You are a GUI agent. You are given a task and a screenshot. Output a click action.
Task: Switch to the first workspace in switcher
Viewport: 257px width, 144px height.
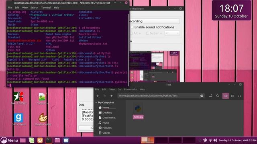coord(147,140)
